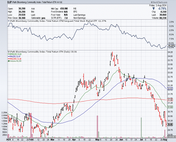The image size is (176, 142).
Task: Click the 2024 label on the date axis
Action: (x=8, y=140)
